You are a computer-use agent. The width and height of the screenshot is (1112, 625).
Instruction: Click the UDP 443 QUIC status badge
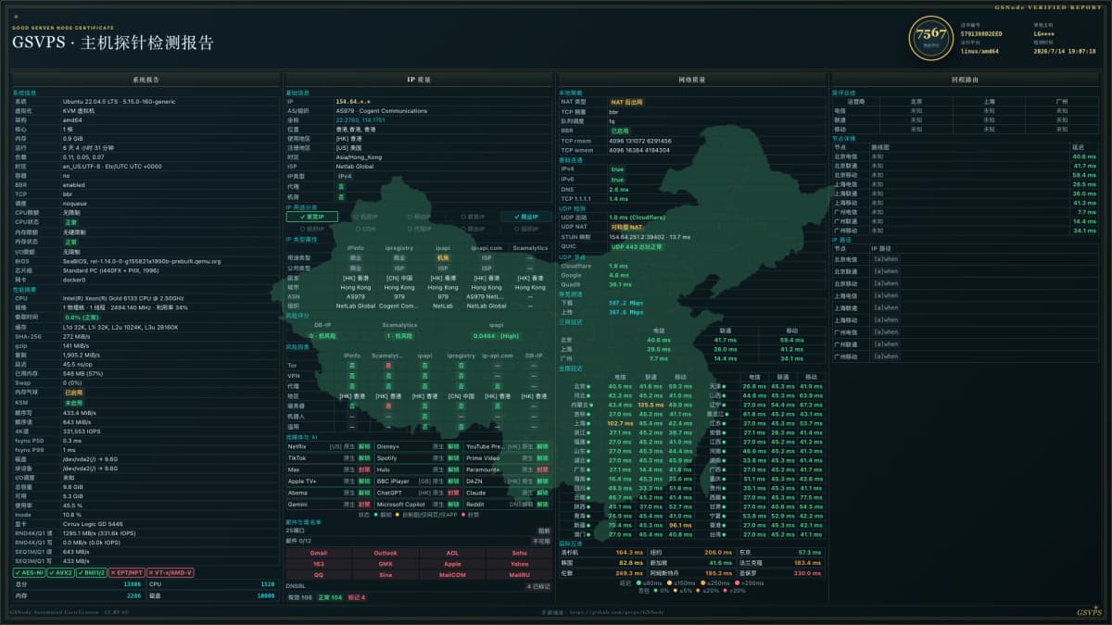637,246
